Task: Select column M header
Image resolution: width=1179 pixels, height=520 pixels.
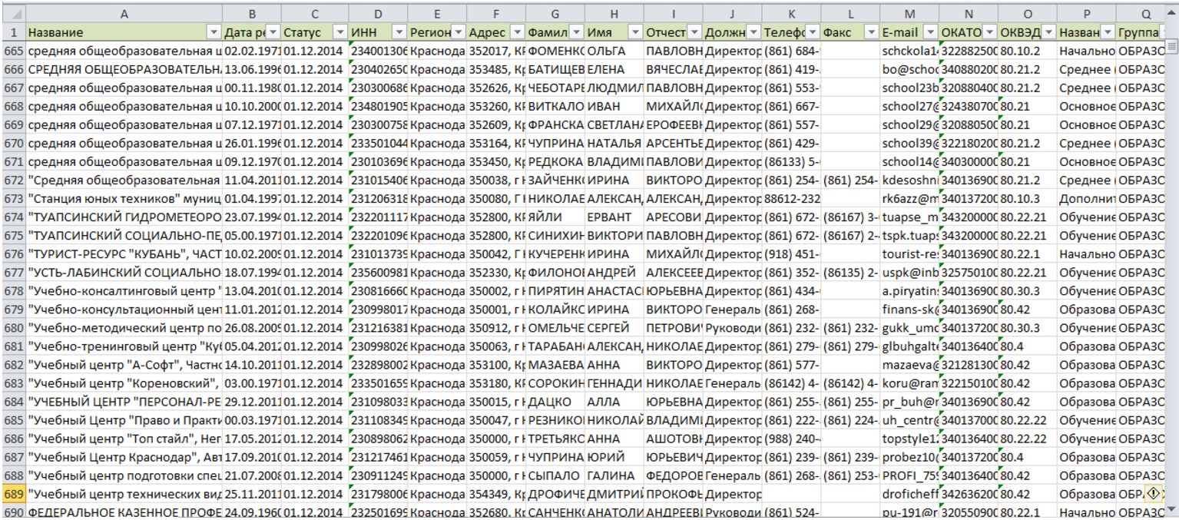Action: 910,15
